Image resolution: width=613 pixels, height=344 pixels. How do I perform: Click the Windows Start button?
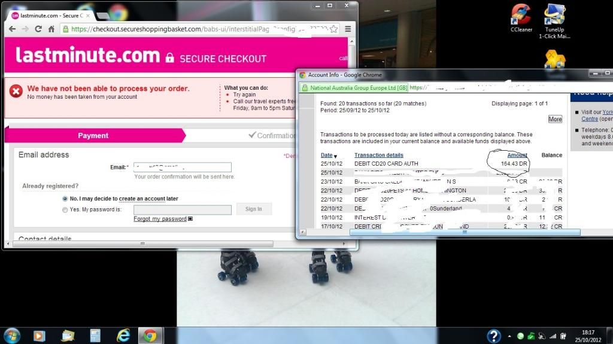tap(11, 335)
